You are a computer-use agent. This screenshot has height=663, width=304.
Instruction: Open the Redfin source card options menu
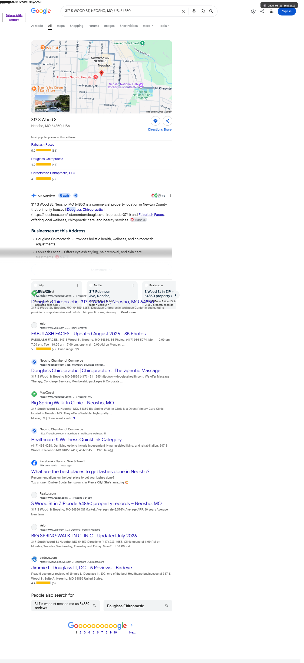[x=133, y=285]
